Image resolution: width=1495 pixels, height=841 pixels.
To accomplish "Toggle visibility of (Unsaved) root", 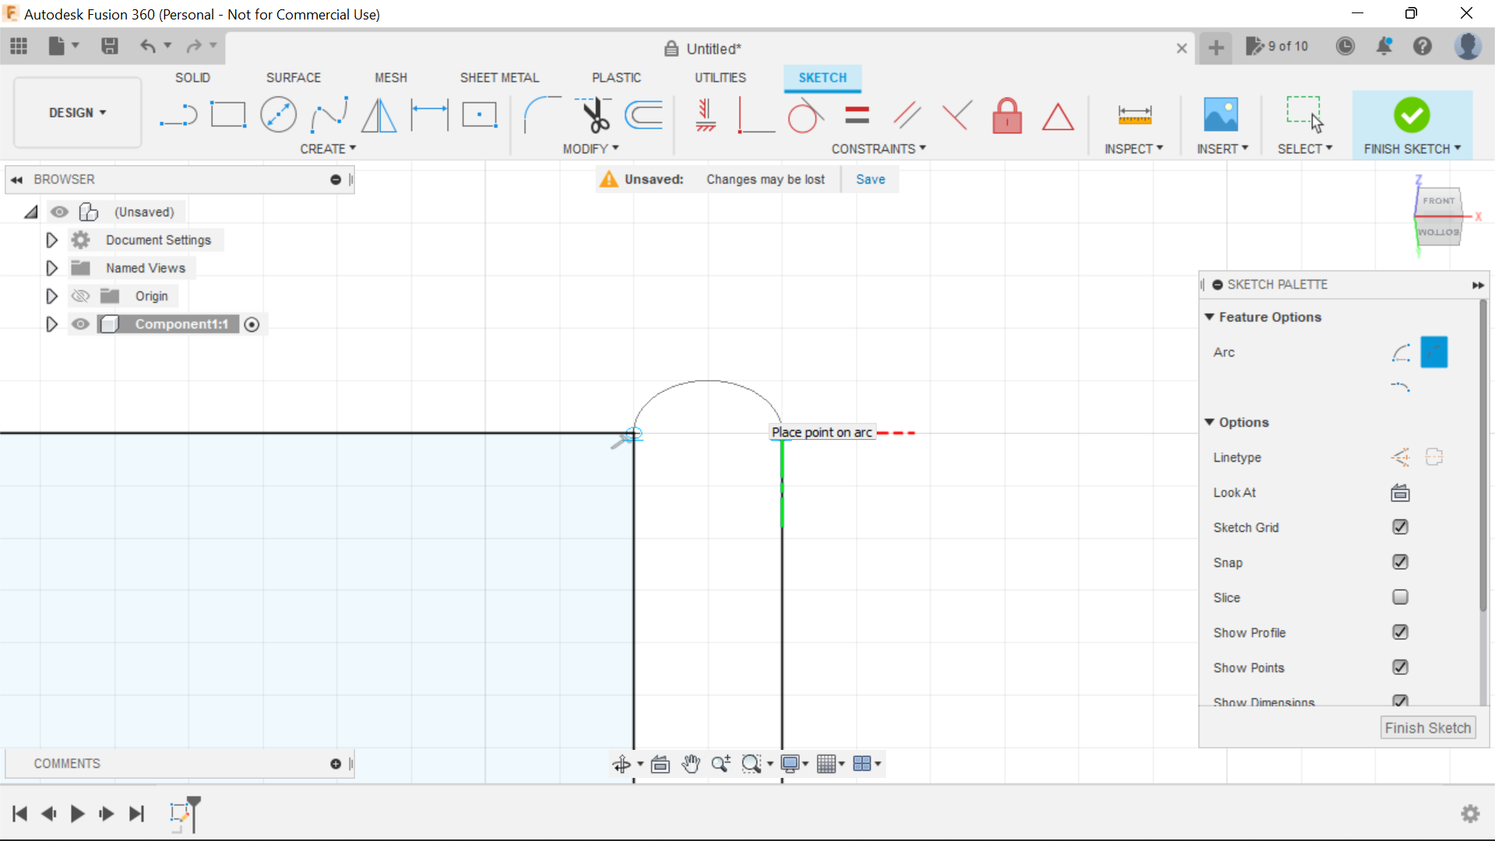I will click(x=59, y=212).
